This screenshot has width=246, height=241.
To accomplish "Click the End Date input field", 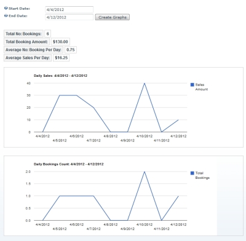I will 69,17.
